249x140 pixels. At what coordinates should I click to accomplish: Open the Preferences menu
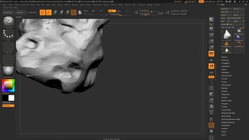tap(97, 5)
